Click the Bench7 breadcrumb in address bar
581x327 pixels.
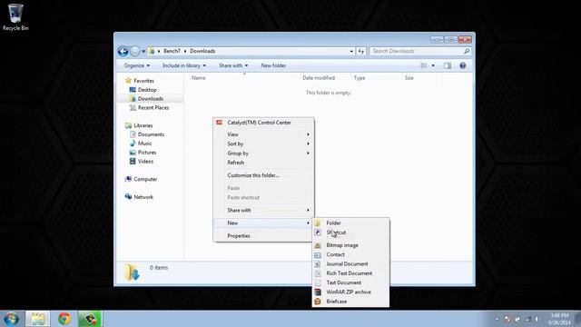172,51
